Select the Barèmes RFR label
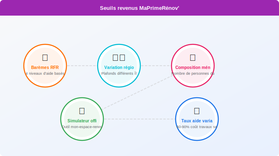The width and height of the screenshot is (279, 156). point(45,67)
